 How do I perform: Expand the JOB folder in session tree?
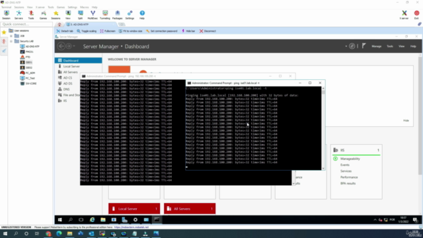11,36
